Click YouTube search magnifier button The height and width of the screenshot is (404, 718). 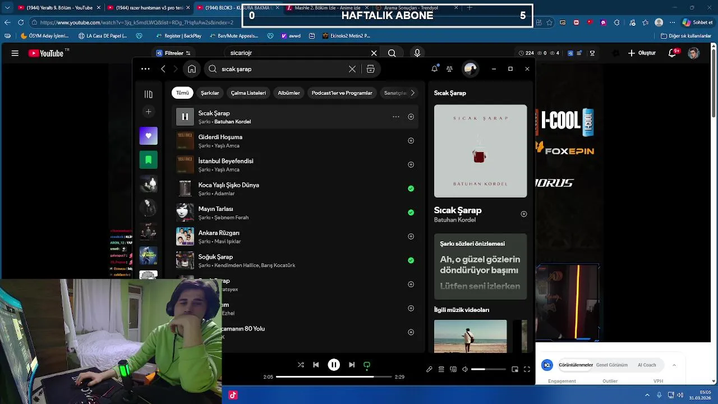(392, 53)
